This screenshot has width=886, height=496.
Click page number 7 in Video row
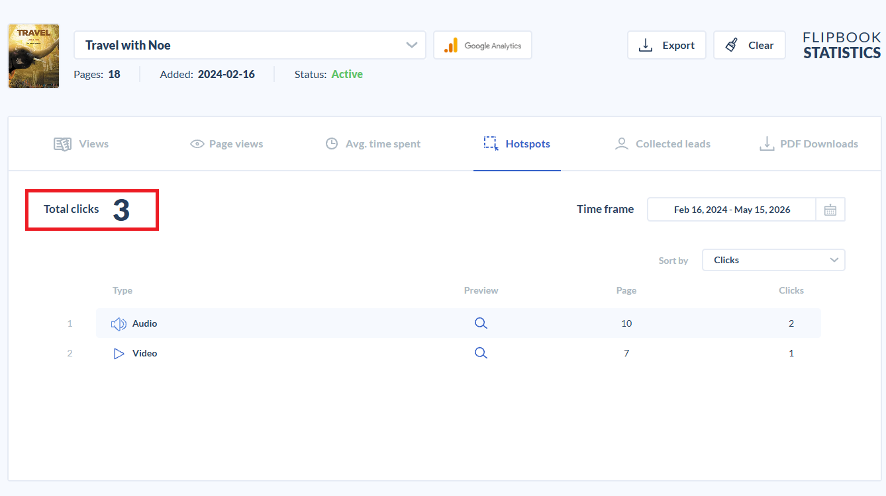(x=626, y=353)
